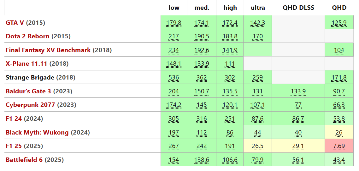The image size is (359, 171).
Task: Click GTA V med. value 174.1
Action: coord(202,23)
